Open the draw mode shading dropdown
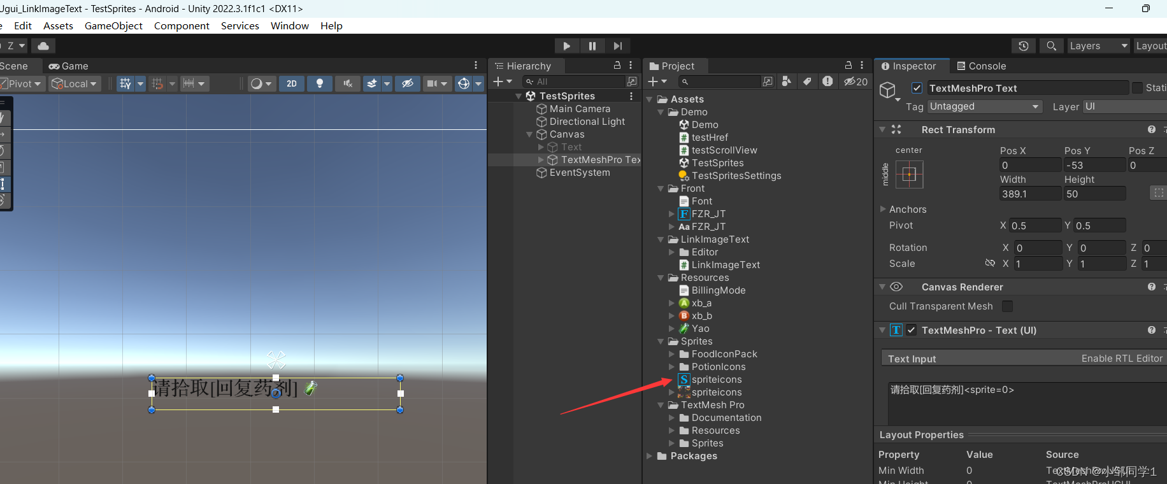The height and width of the screenshot is (484, 1167). click(261, 83)
